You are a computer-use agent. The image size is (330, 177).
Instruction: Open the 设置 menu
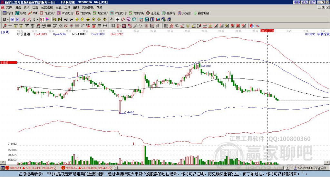(59, 7)
